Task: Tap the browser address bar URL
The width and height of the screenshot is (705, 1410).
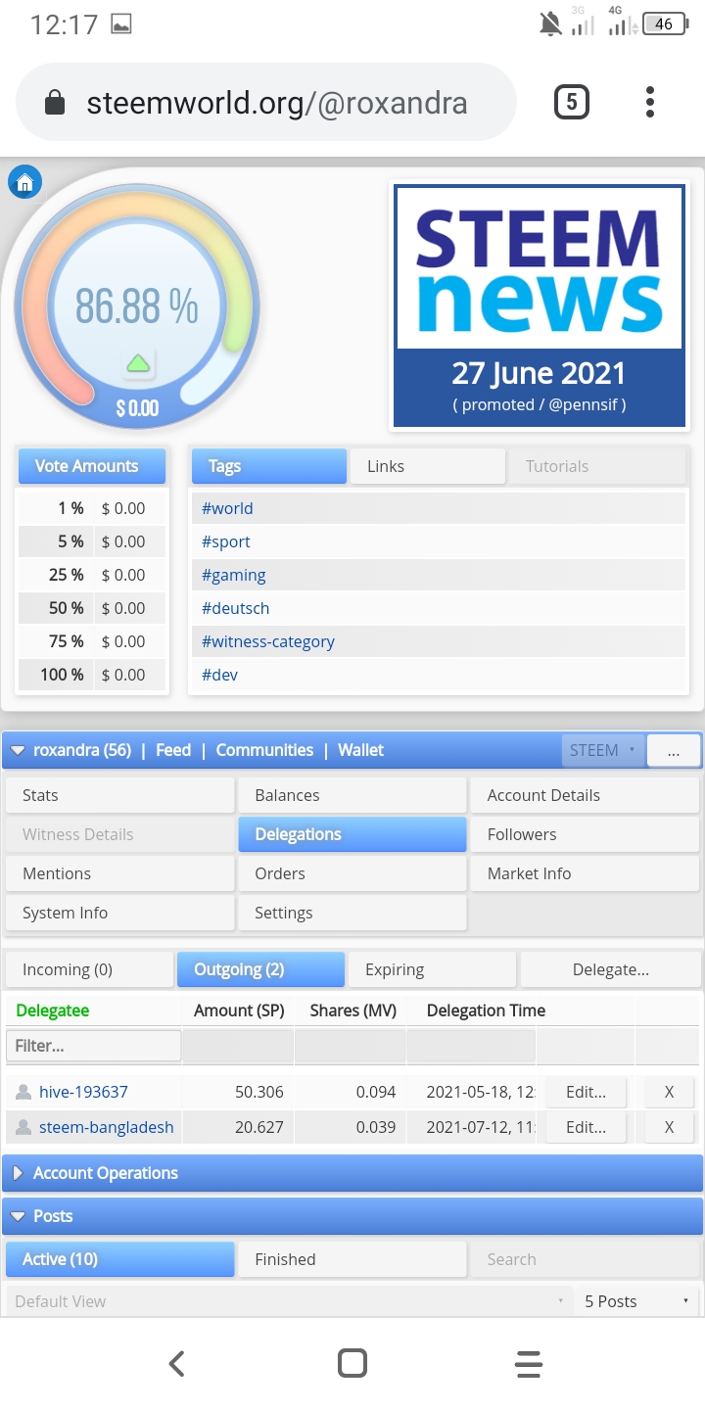Action: [277, 103]
